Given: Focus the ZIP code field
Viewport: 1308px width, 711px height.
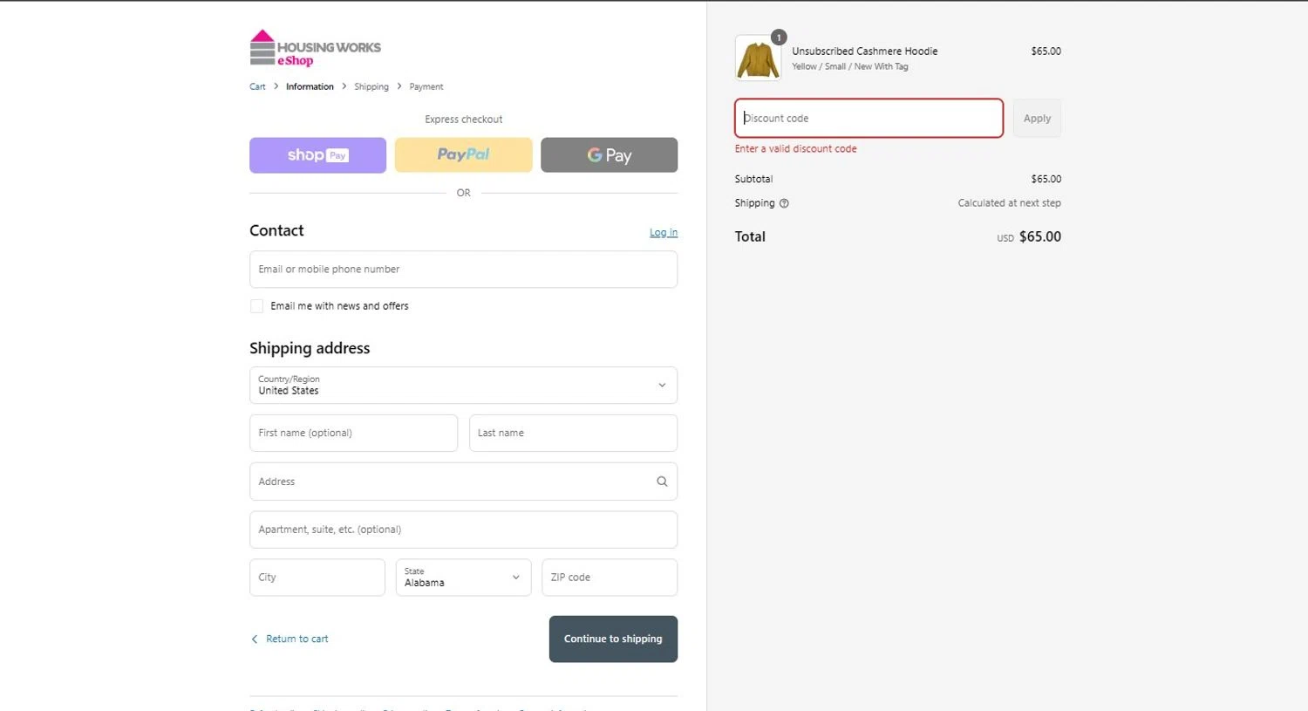Looking at the screenshot, I should 610,578.
